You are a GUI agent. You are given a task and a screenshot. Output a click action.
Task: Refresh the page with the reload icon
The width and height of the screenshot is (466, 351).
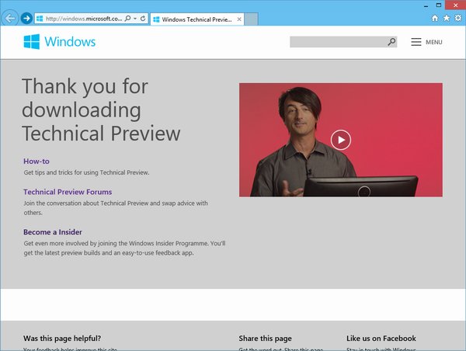(143, 19)
